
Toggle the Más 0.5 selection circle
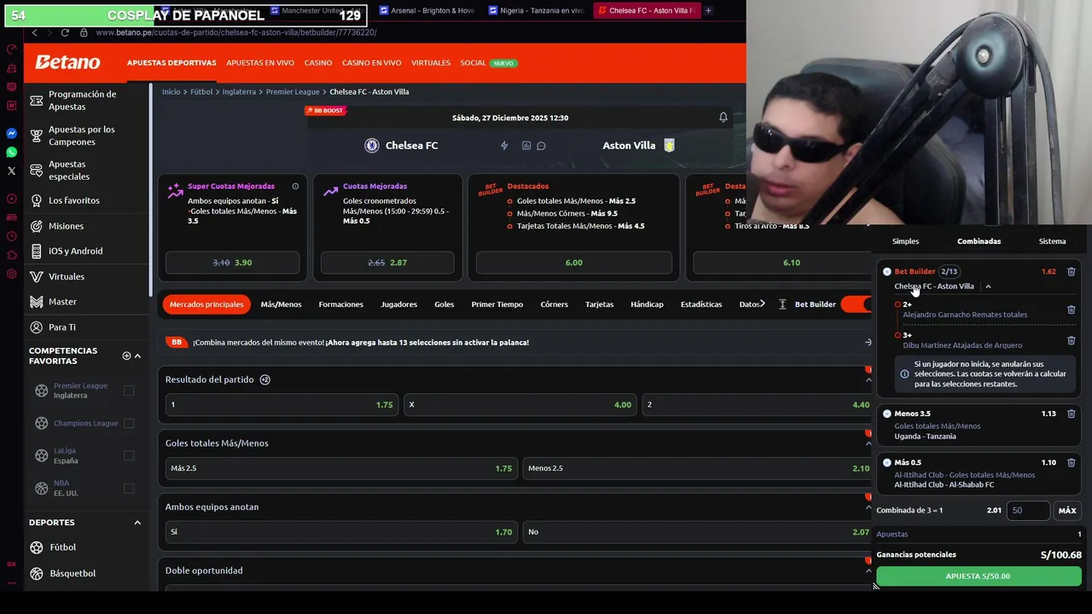887,462
